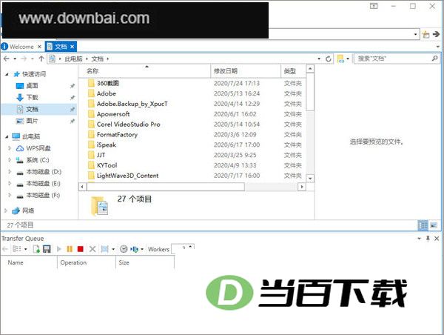
Task: Select the Adobe.Backup_by_XpucT folder
Action: click(x=132, y=104)
